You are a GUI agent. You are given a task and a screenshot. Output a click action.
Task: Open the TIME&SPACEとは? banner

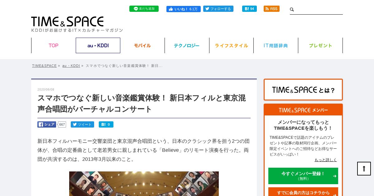point(303,90)
